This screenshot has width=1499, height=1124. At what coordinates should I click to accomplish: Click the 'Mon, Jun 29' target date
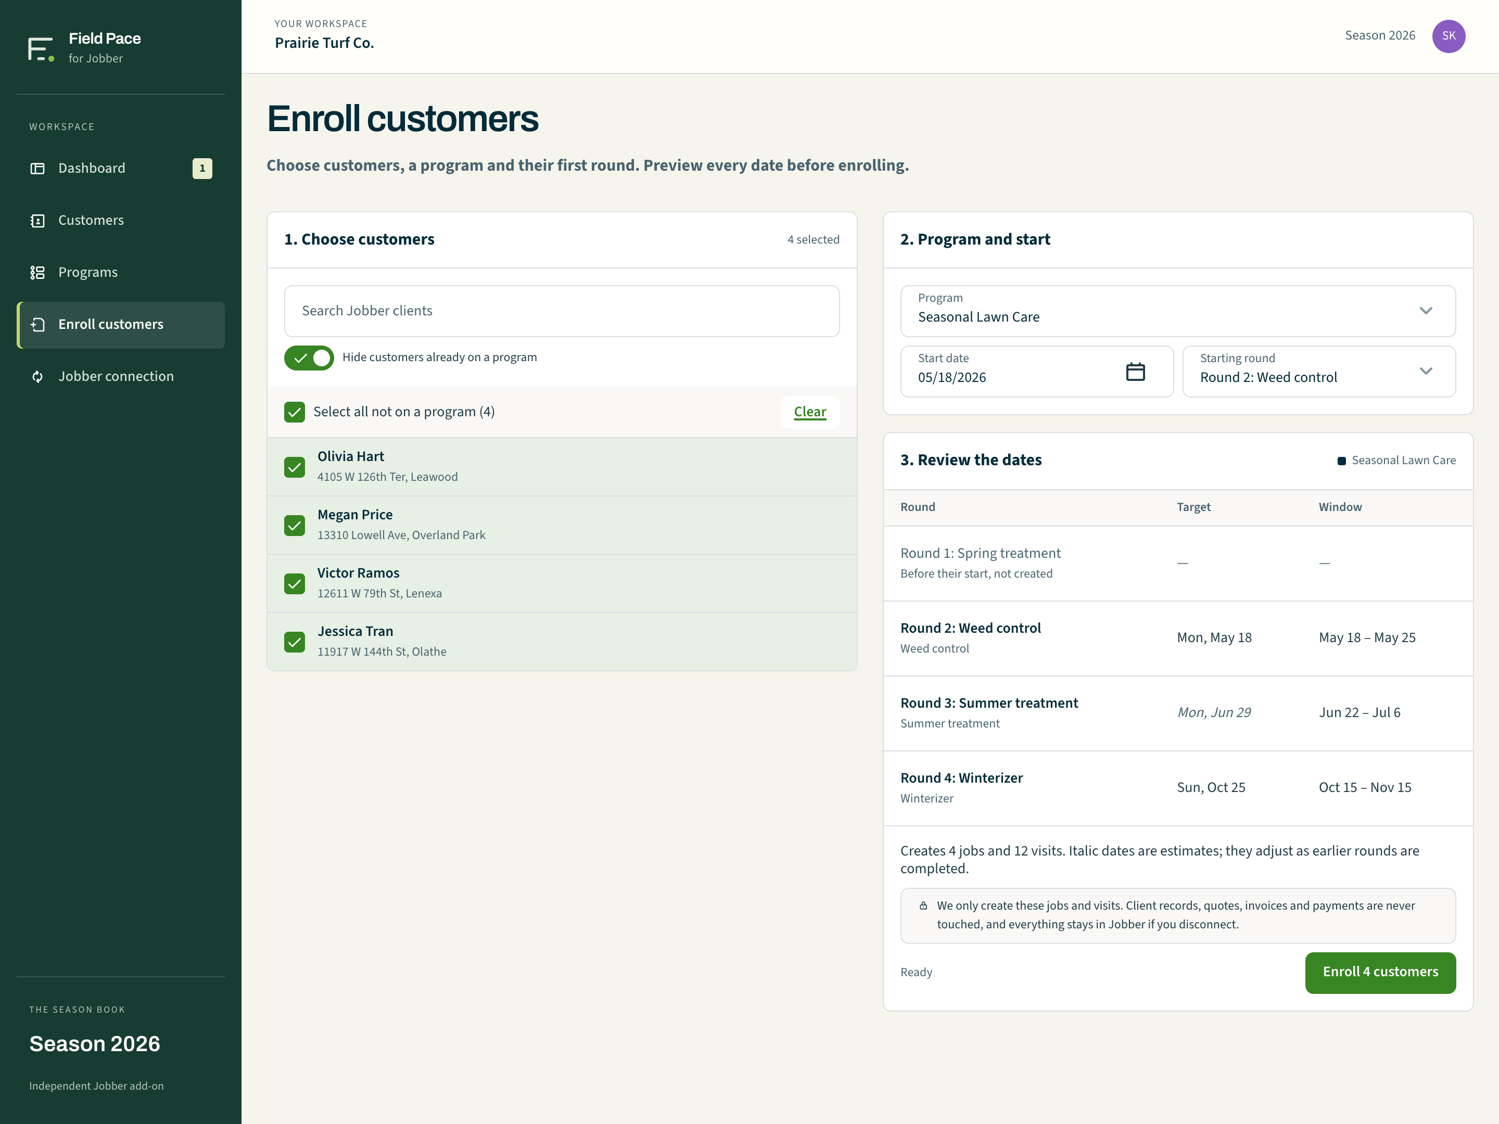tap(1214, 713)
